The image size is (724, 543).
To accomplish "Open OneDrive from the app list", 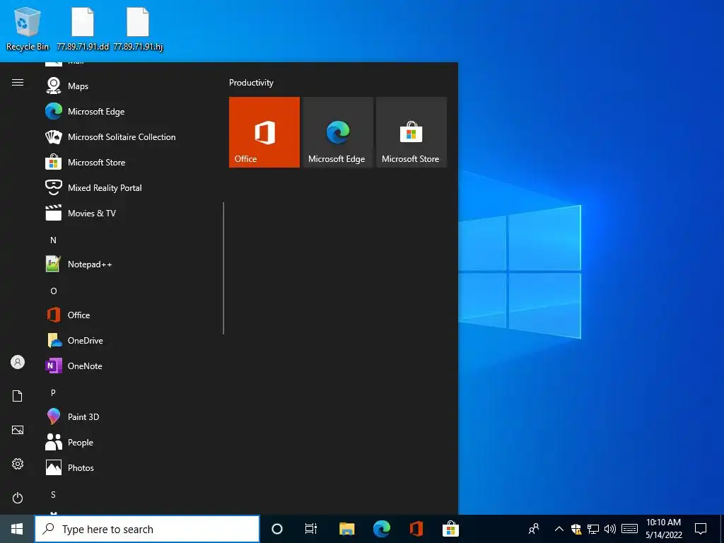I will tap(132, 340).
